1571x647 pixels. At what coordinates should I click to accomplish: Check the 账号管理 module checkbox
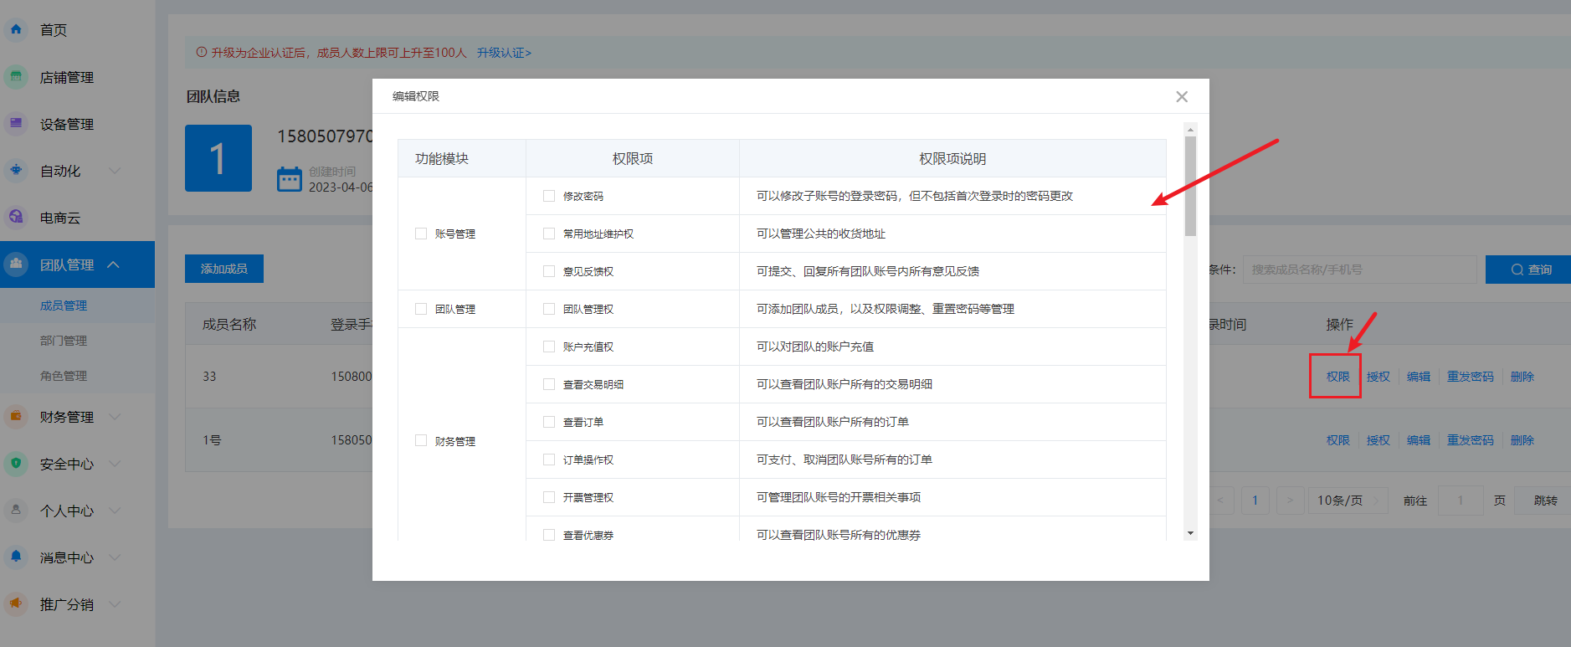pos(421,234)
